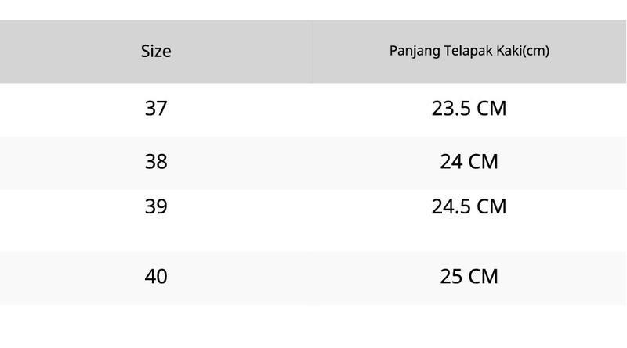Click size 37 cell
This screenshot has height=348, width=627.
pos(156,109)
